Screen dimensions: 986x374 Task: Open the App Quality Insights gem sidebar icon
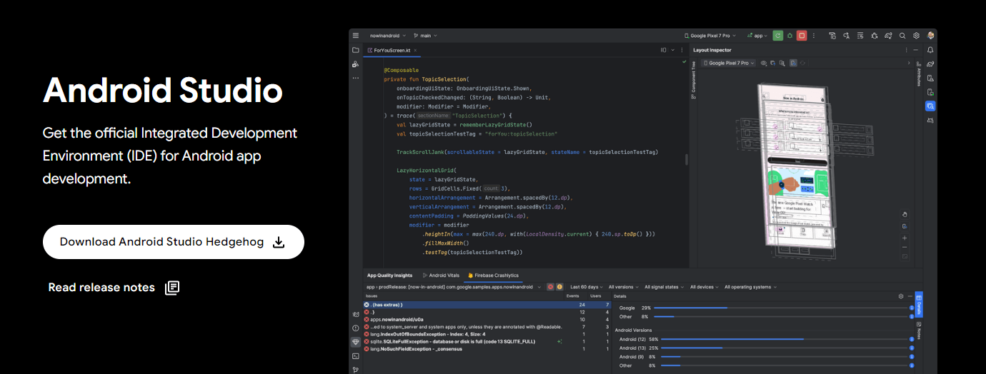(x=355, y=342)
